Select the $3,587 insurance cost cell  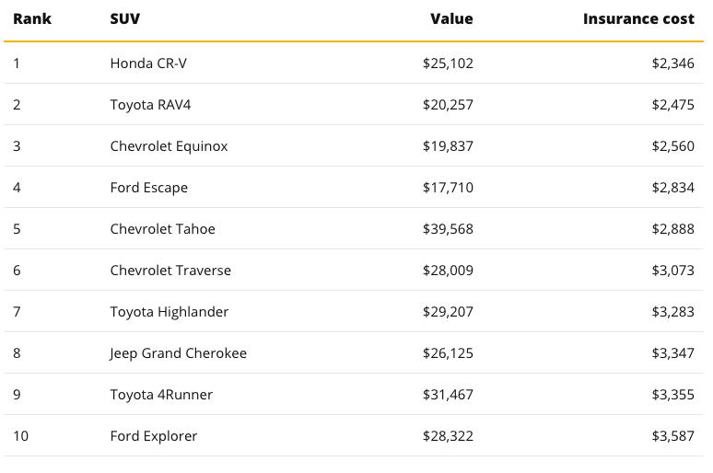click(672, 436)
